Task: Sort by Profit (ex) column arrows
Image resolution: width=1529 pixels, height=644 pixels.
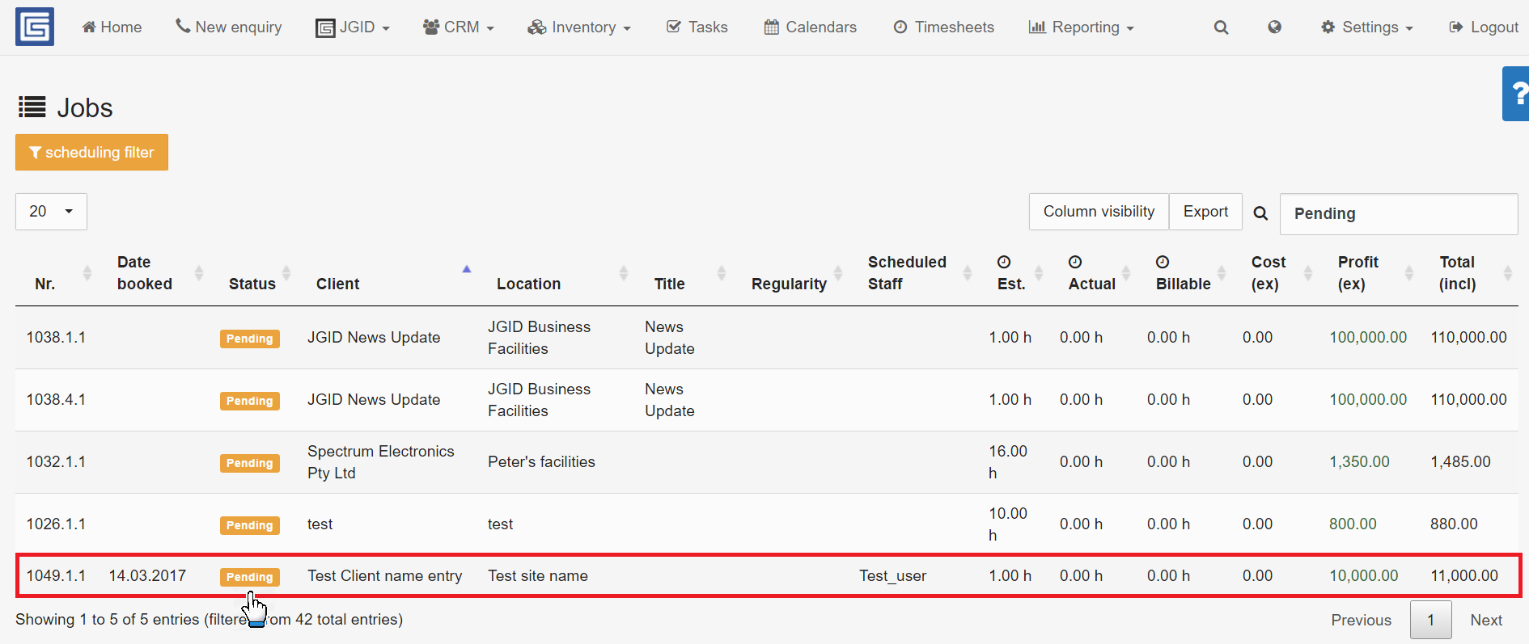Action: 1409,273
